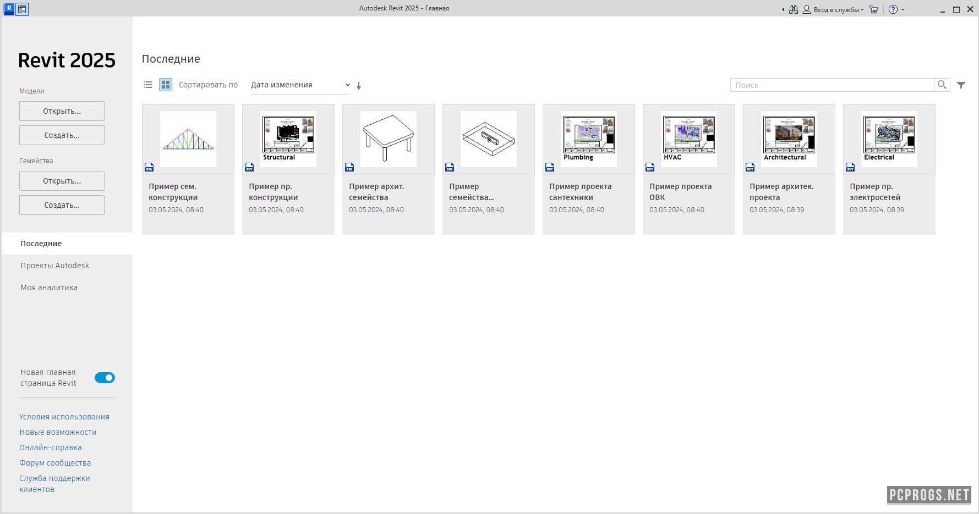The image size is (979, 514).
Task: Open the Help question mark icon
Action: 893,9
